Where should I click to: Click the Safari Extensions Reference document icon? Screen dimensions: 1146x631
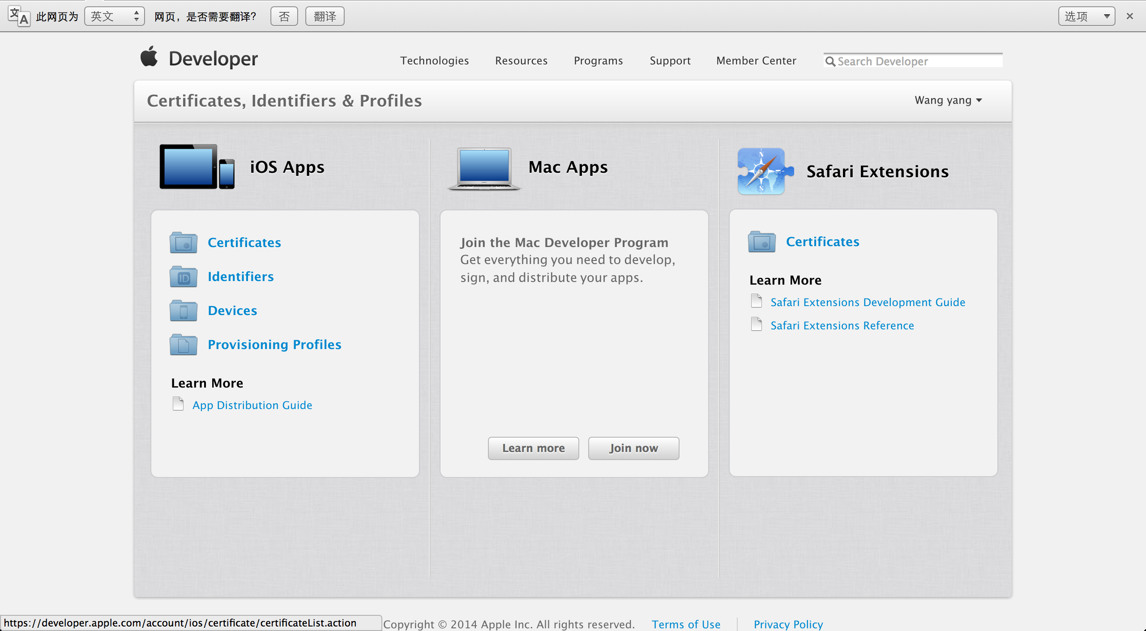pyautogui.click(x=757, y=324)
